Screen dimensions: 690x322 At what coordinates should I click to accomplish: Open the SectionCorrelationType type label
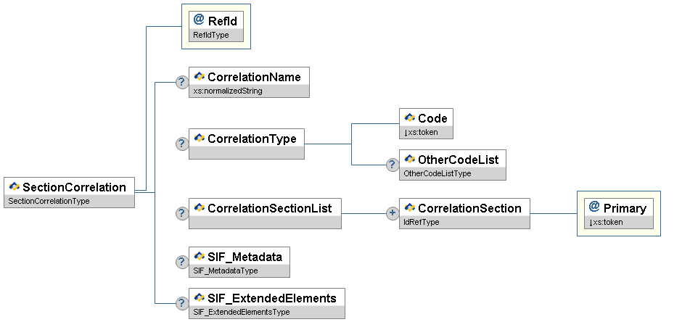[47, 201]
